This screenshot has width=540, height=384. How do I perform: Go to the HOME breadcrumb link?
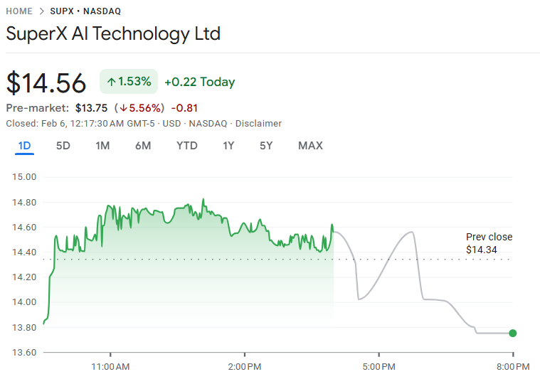[x=19, y=11]
